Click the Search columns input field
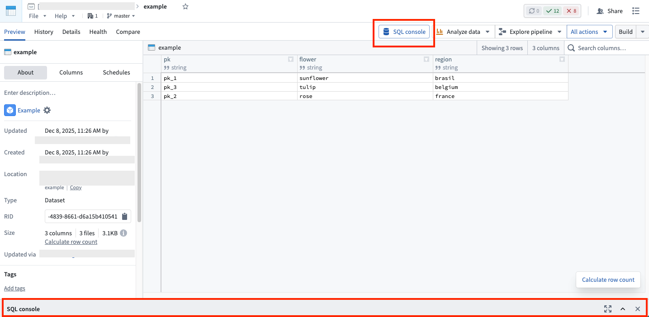 606,47
